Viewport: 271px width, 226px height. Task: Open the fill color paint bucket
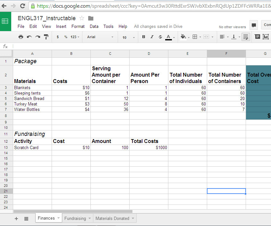pos(183,37)
